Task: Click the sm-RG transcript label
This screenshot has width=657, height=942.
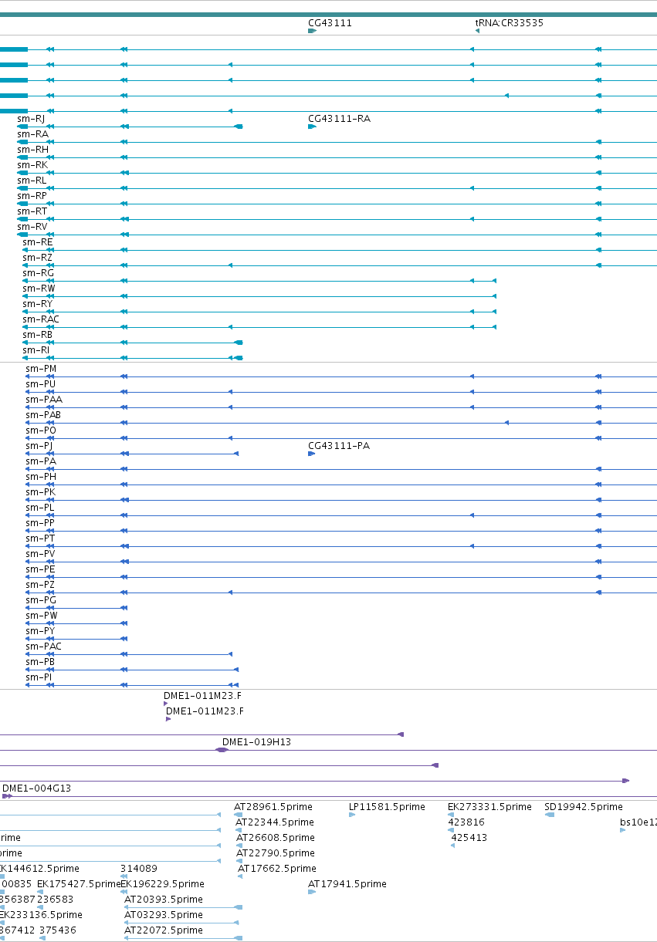Action: coord(38,273)
